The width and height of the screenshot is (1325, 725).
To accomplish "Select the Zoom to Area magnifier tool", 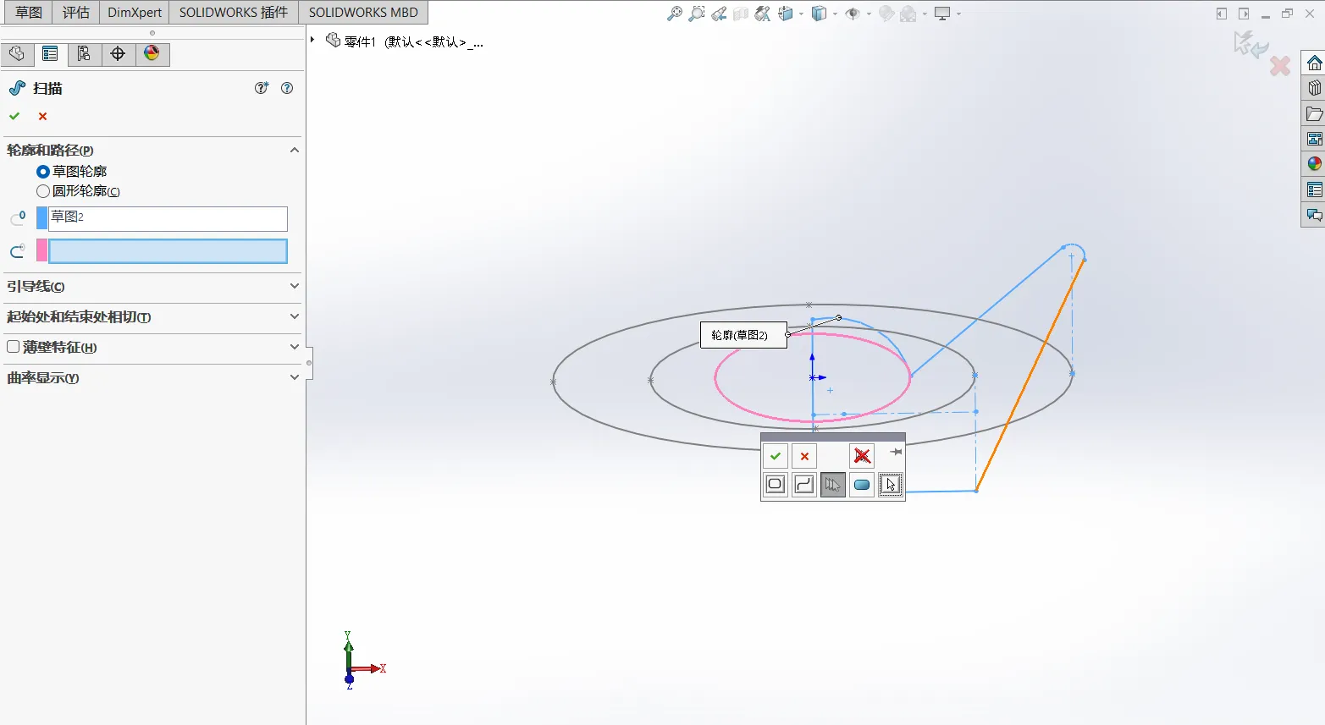I will click(697, 14).
